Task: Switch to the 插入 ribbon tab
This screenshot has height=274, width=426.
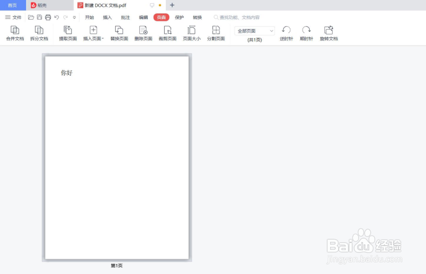Action: click(107, 17)
